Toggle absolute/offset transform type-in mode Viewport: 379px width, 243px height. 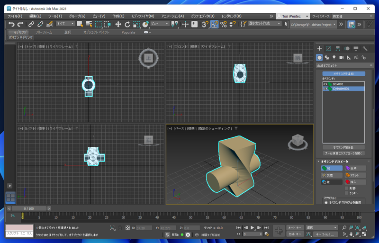pos(127,228)
